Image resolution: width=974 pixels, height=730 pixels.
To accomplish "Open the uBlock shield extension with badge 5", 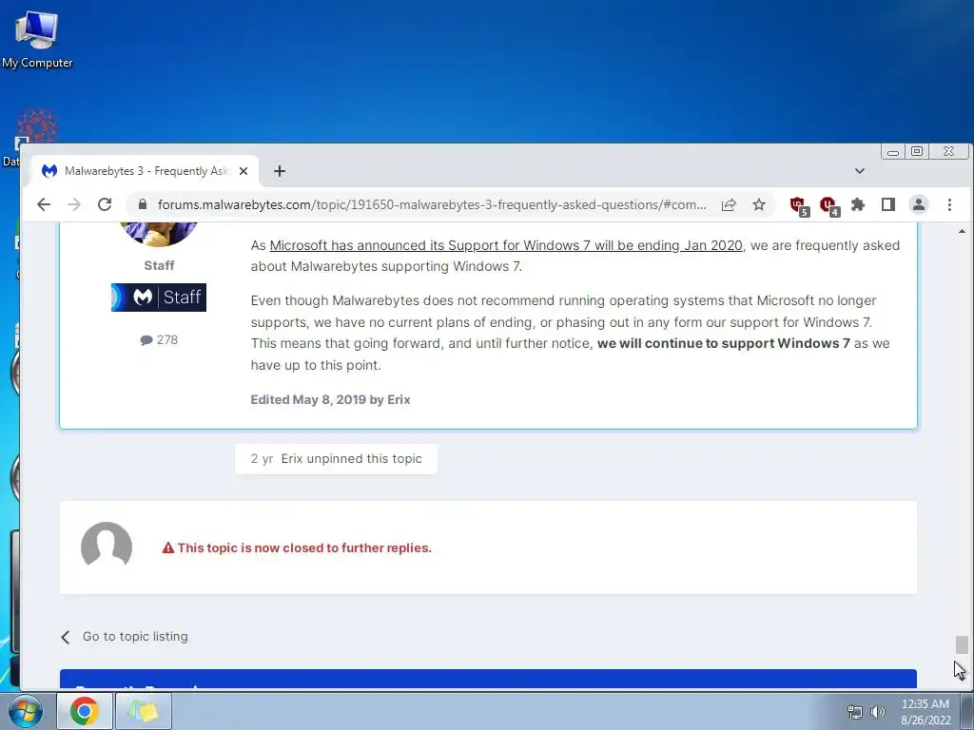I will [x=799, y=205].
